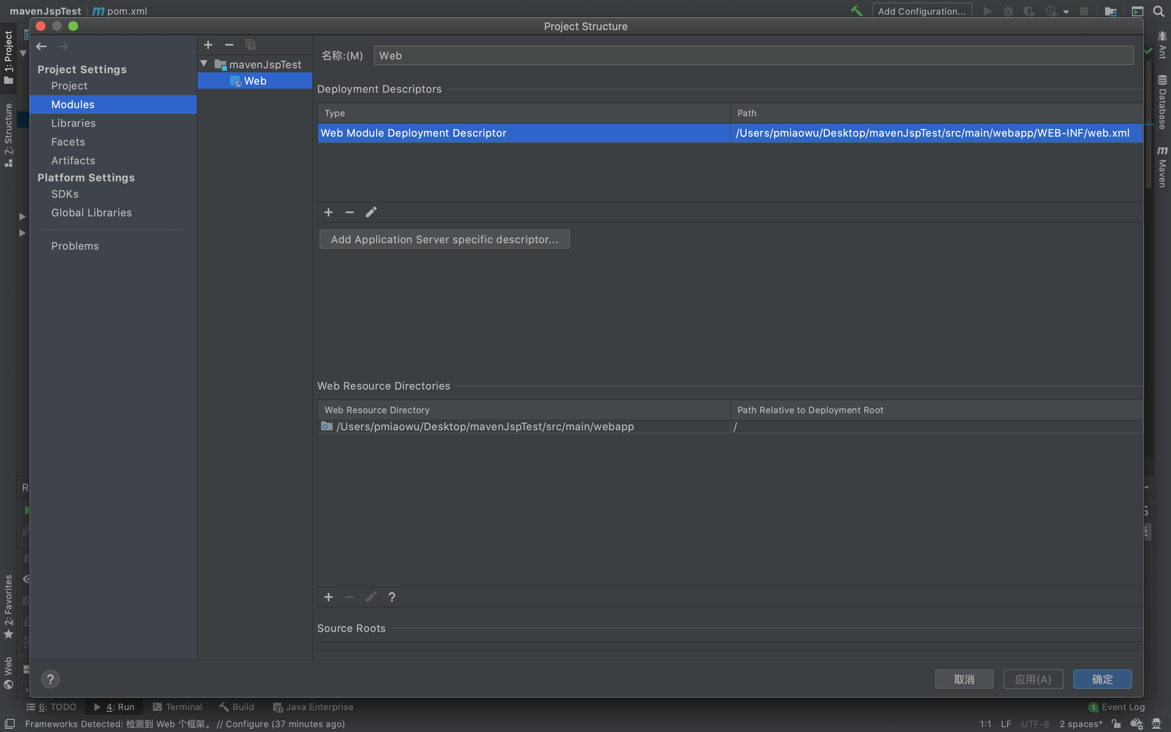Click Frameworks Detected status message
This screenshot has width=1171, height=732.
pyautogui.click(x=185, y=724)
